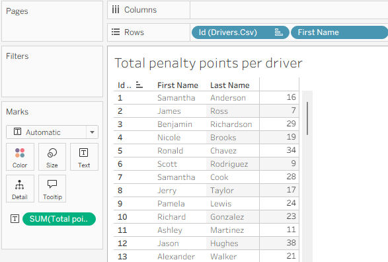Select the value 29 for Richardson

(291, 124)
